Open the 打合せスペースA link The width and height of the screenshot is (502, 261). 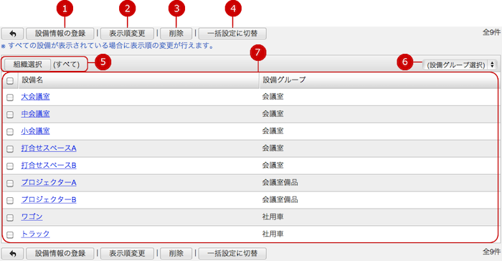pyautogui.click(x=49, y=148)
